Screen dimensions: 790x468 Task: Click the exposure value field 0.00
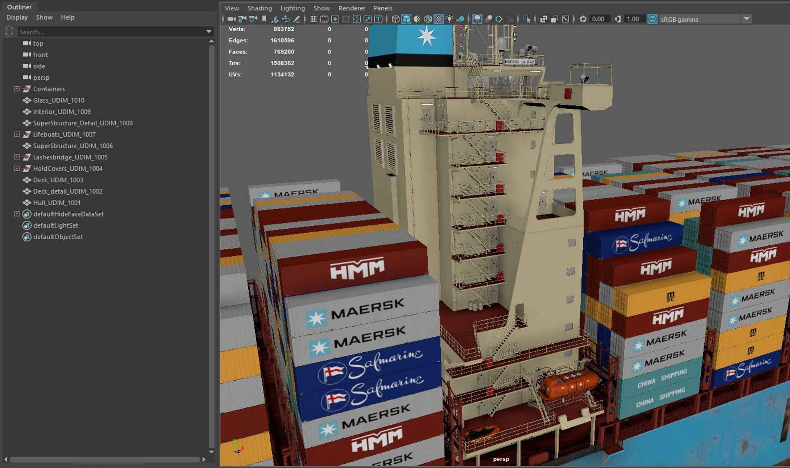(x=600, y=19)
